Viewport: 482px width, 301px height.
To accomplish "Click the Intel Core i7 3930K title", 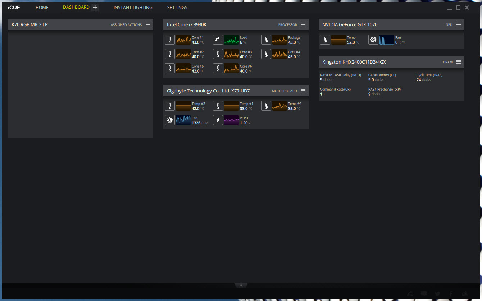I will click(187, 24).
